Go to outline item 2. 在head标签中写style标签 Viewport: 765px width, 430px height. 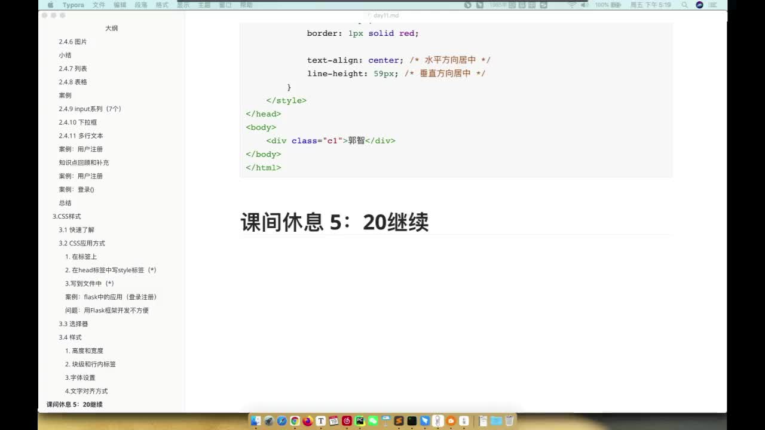111,270
